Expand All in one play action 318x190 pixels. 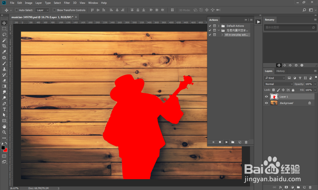(x=222, y=35)
